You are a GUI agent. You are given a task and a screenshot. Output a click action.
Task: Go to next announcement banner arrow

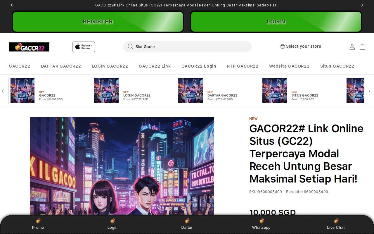[362, 5]
